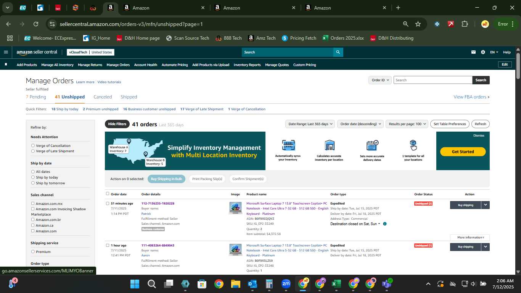
Task: Reload the page with the refresh icon
Action: coord(36,24)
